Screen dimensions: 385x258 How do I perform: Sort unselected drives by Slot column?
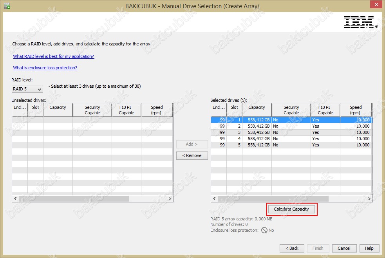point(35,110)
